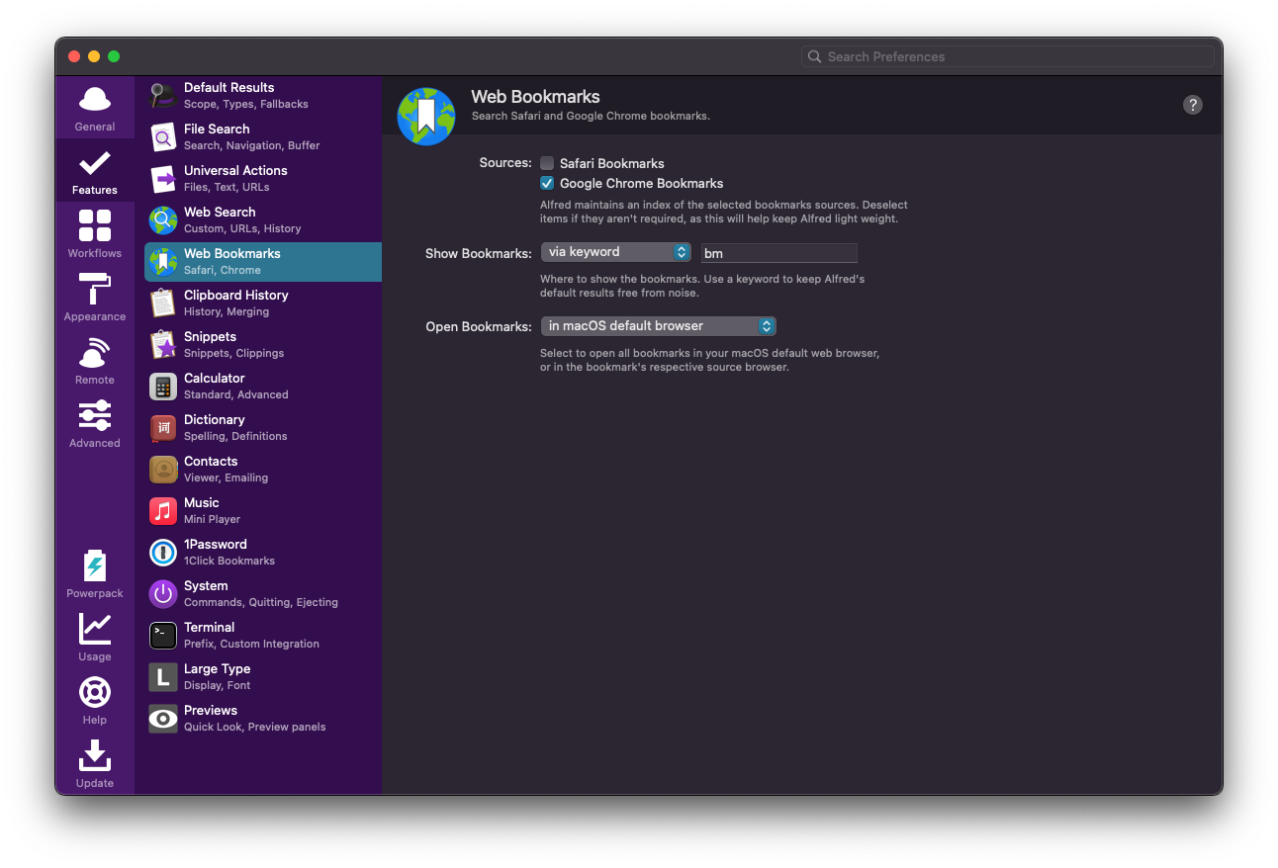Select the Web Search feature label

[220, 213]
